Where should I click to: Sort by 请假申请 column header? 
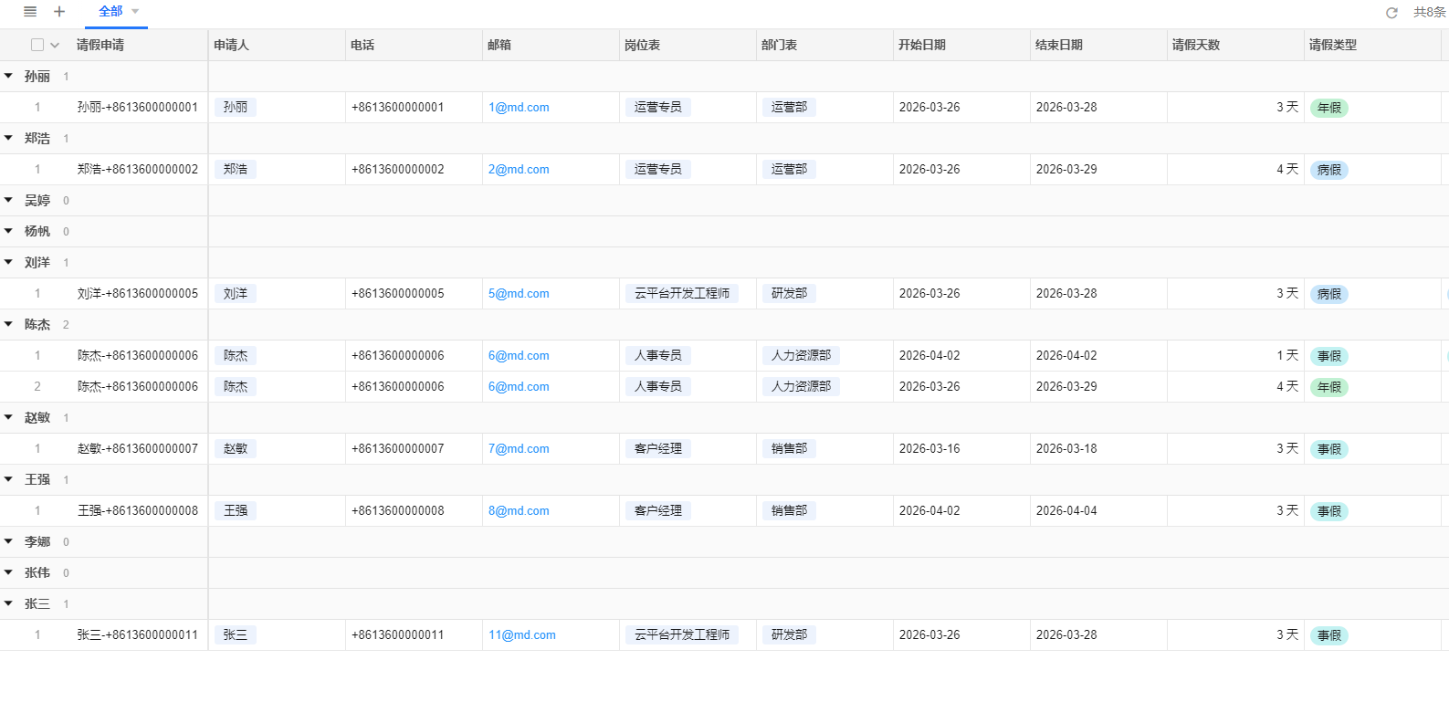(100, 45)
